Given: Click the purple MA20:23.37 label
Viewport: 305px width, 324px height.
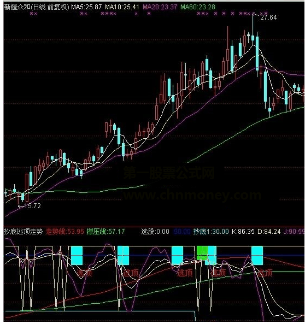Looking at the screenshot, I should click(x=160, y=7).
